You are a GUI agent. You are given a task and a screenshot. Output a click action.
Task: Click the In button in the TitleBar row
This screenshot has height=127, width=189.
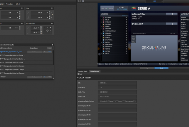click(45, 77)
